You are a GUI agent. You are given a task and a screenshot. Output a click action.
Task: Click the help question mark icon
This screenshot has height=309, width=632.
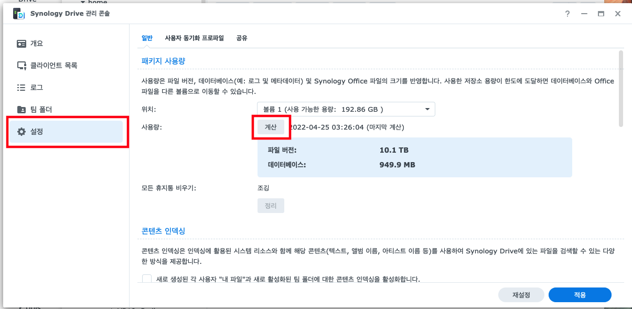(x=567, y=14)
